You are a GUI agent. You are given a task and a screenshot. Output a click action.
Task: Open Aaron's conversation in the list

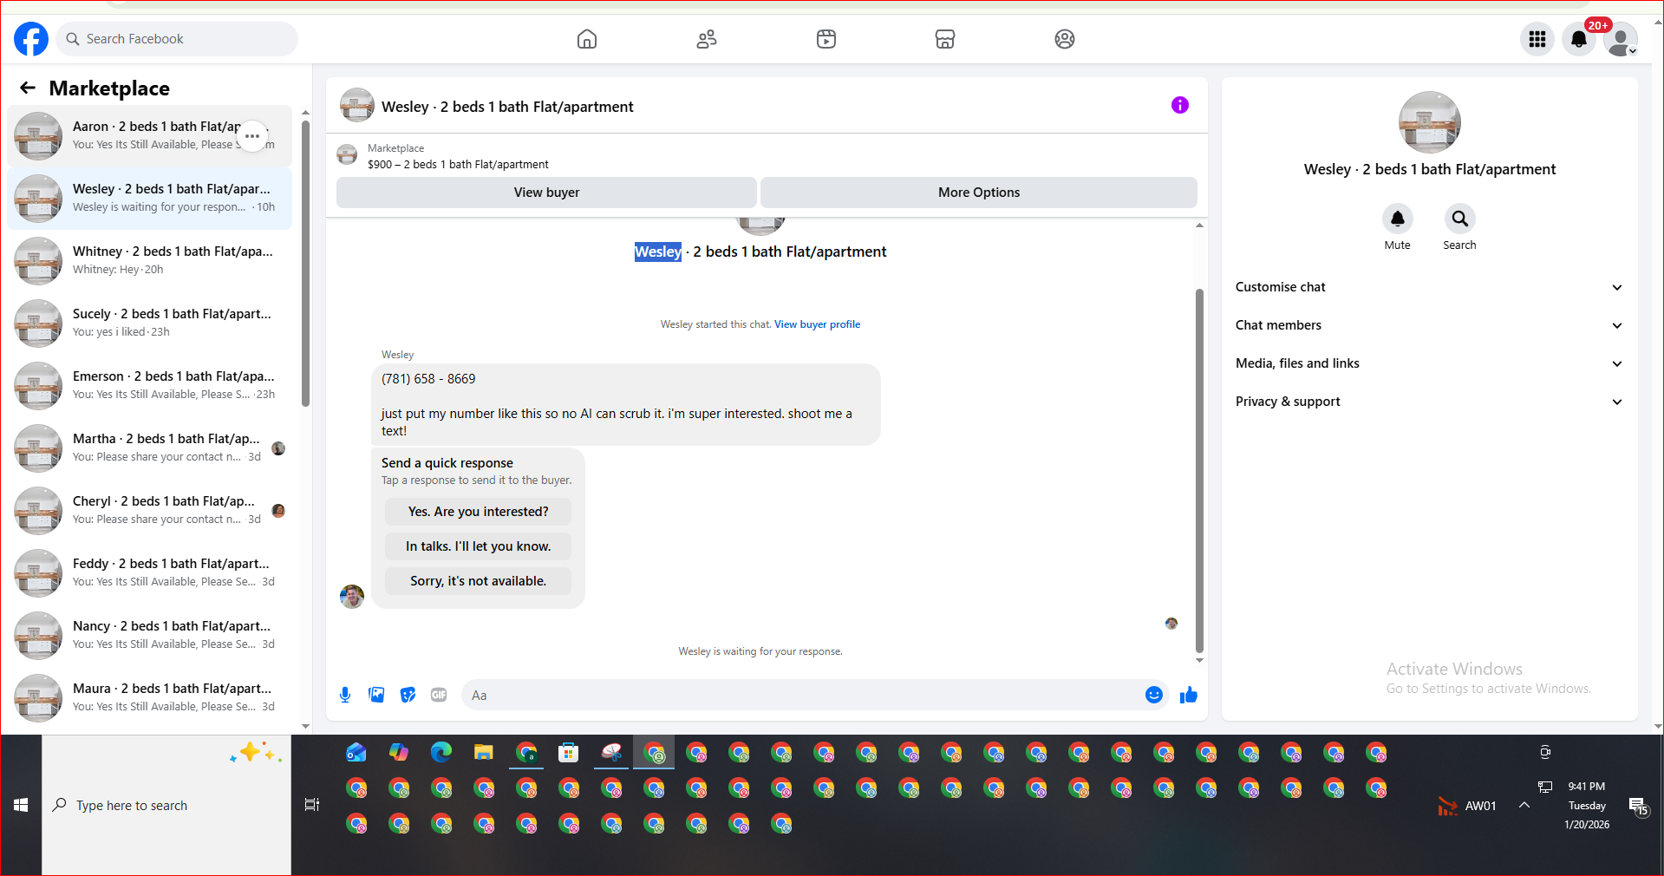[149, 136]
